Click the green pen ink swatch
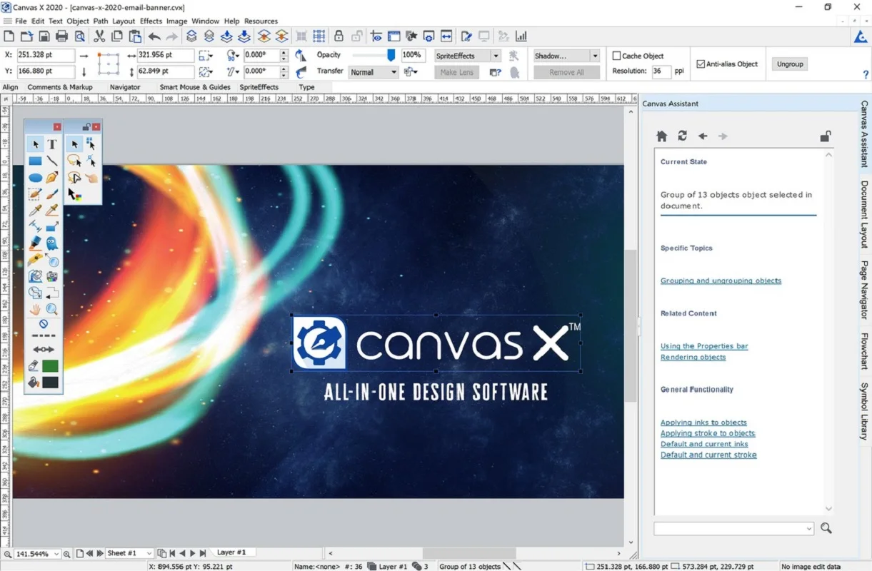This screenshot has height=571, width=872. coord(50,366)
